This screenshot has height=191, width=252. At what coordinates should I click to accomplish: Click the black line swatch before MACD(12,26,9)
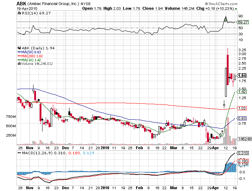(x=19, y=153)
